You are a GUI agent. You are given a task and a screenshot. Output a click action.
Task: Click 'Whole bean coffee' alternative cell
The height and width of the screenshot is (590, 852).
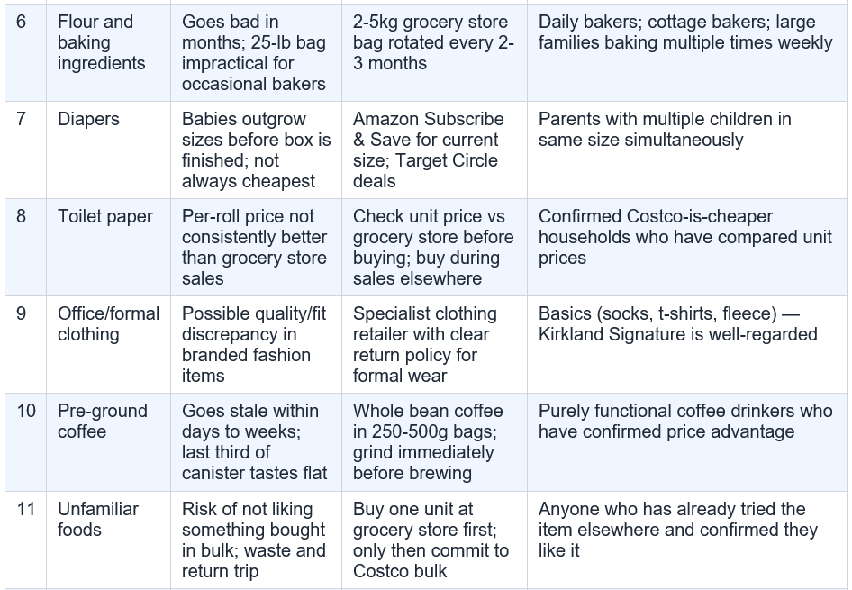[434, 442]
